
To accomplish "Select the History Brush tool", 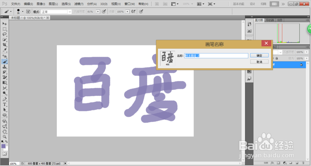I will 4,72.
